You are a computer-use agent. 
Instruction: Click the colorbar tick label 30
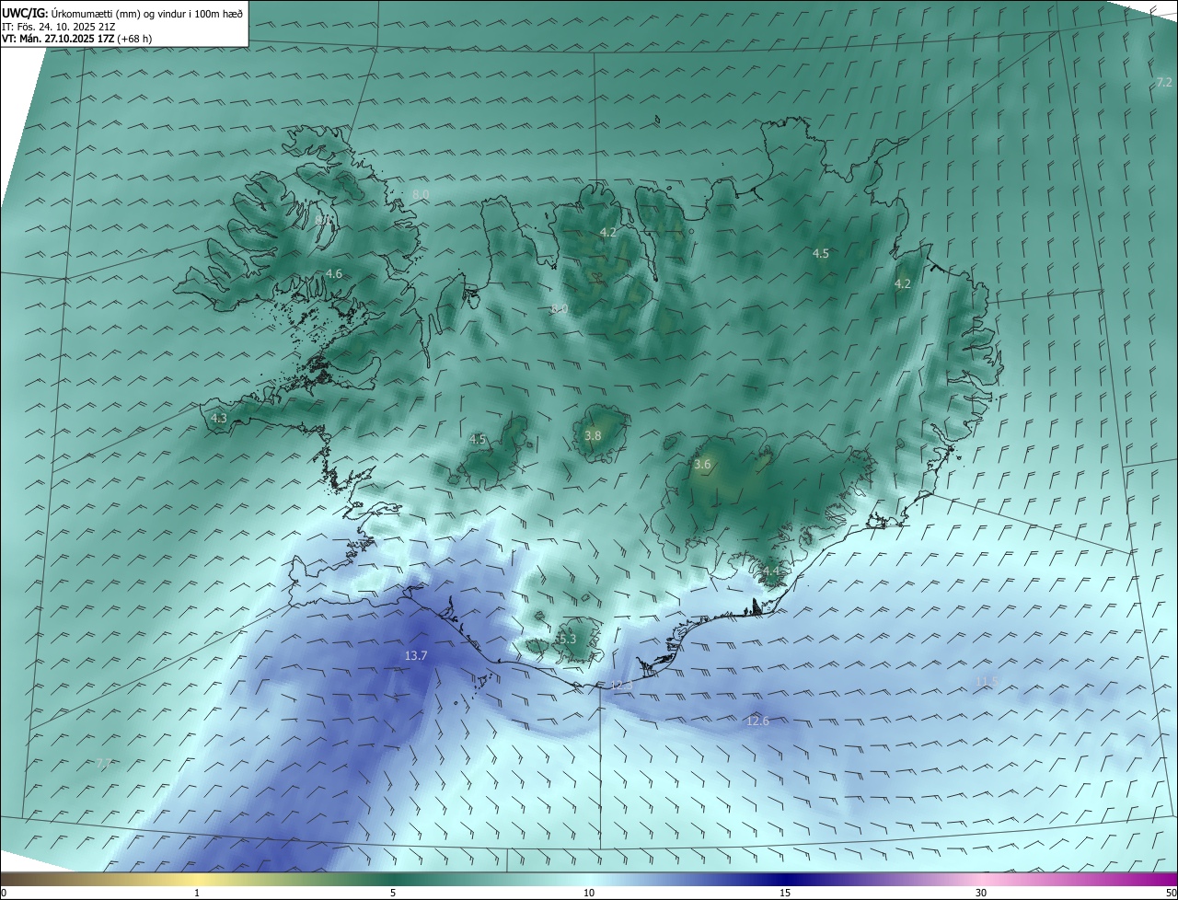pyautogui.click(x=981, y=893)
